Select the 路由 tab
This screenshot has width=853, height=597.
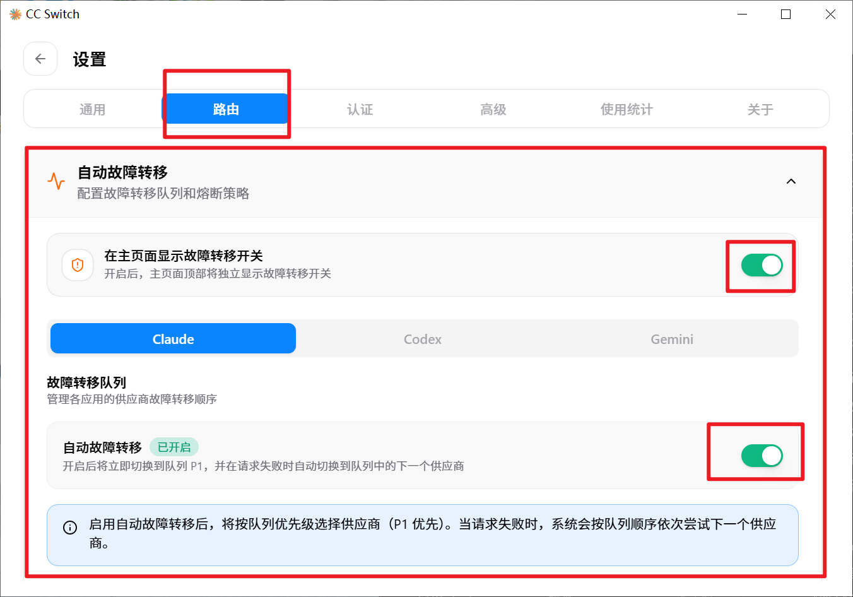[226, 109]
